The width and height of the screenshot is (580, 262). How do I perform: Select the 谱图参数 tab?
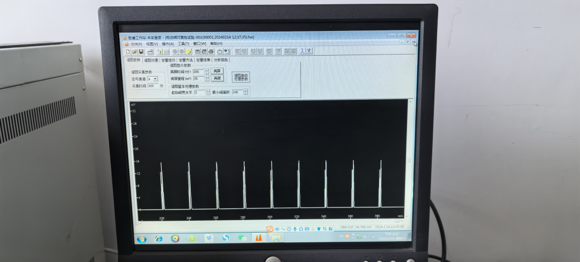point(134,60)
